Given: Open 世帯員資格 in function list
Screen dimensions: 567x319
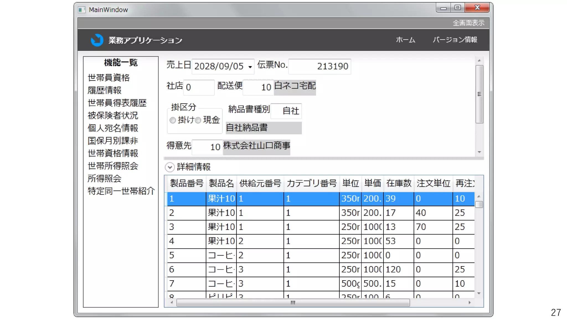Looking at the screenshot, I should point(109,78).
